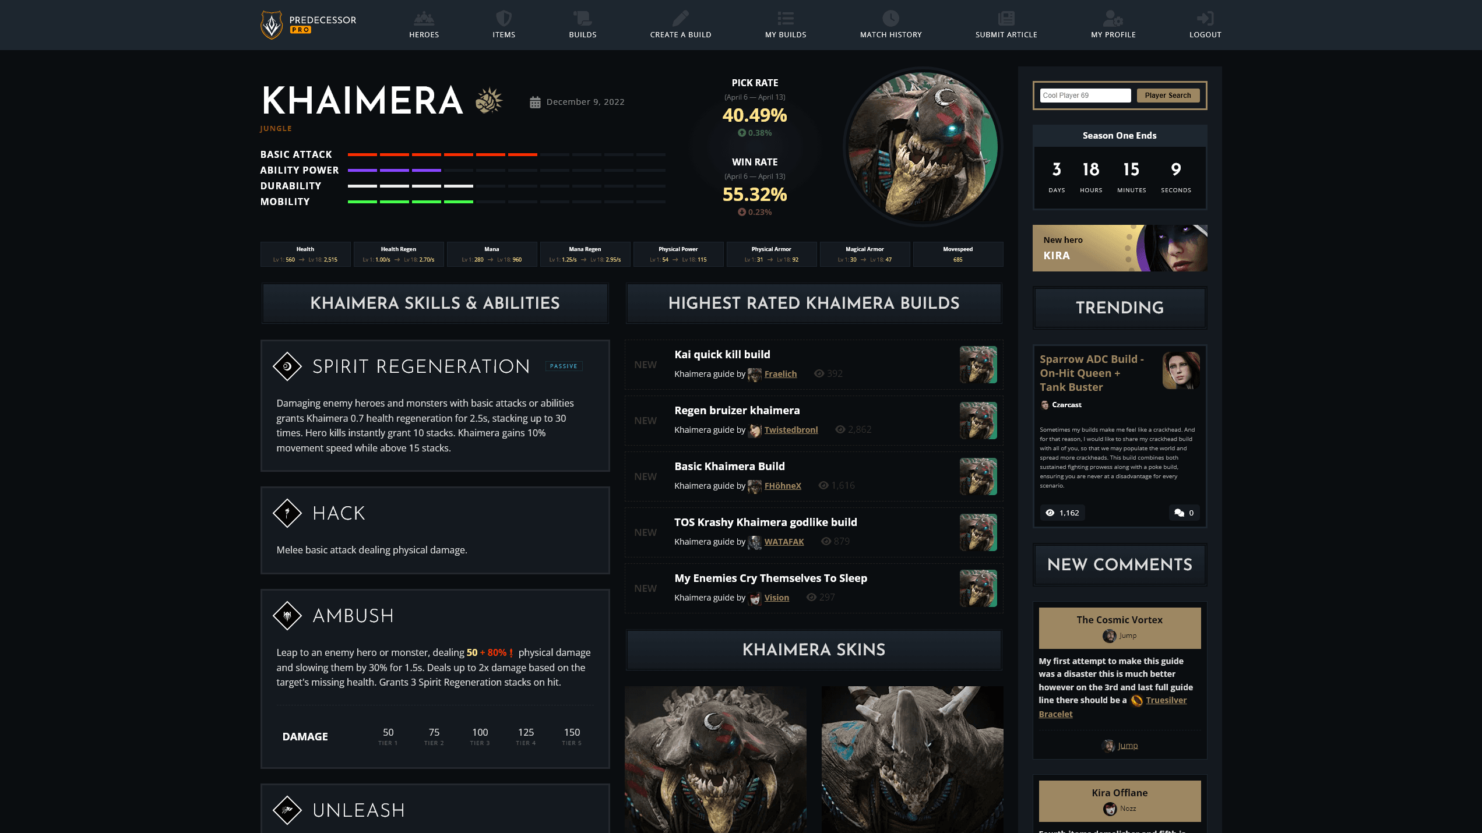
Task: Click the Create a Build pencil icon
Action: [680, 19]
